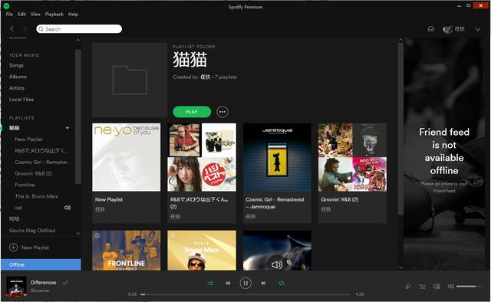Viewport: 491px width, 302px height.
Task: Select Frontline playlist in sidebar
Action: [x=25, y=185]
